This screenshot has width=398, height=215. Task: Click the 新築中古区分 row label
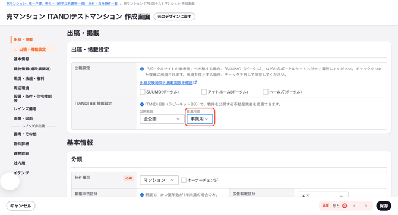click(x=86, y=194)
